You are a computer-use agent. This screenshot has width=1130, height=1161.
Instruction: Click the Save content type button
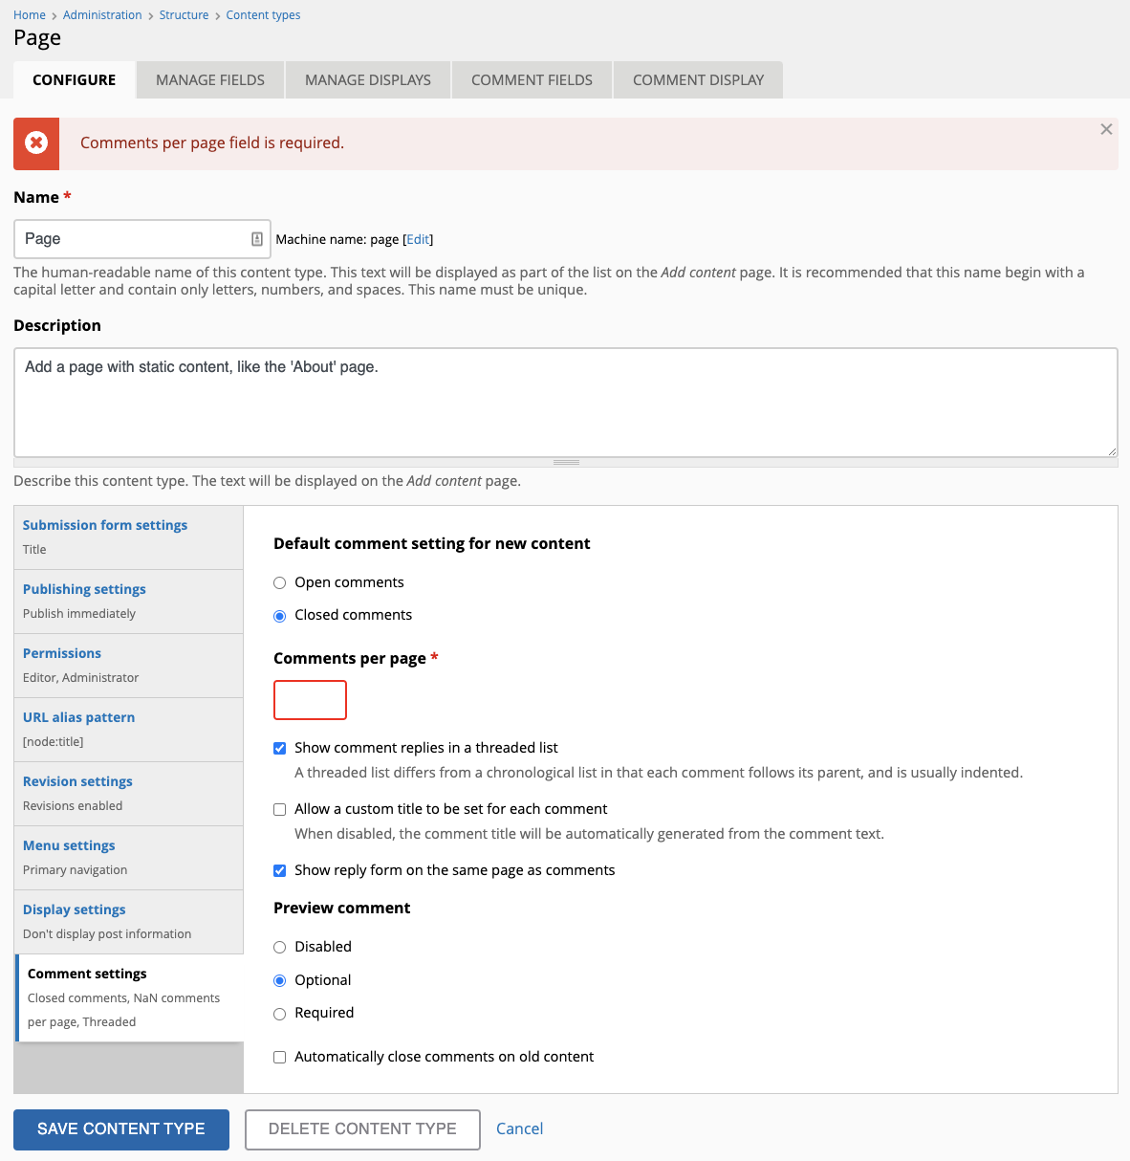tap(120, 1128)
